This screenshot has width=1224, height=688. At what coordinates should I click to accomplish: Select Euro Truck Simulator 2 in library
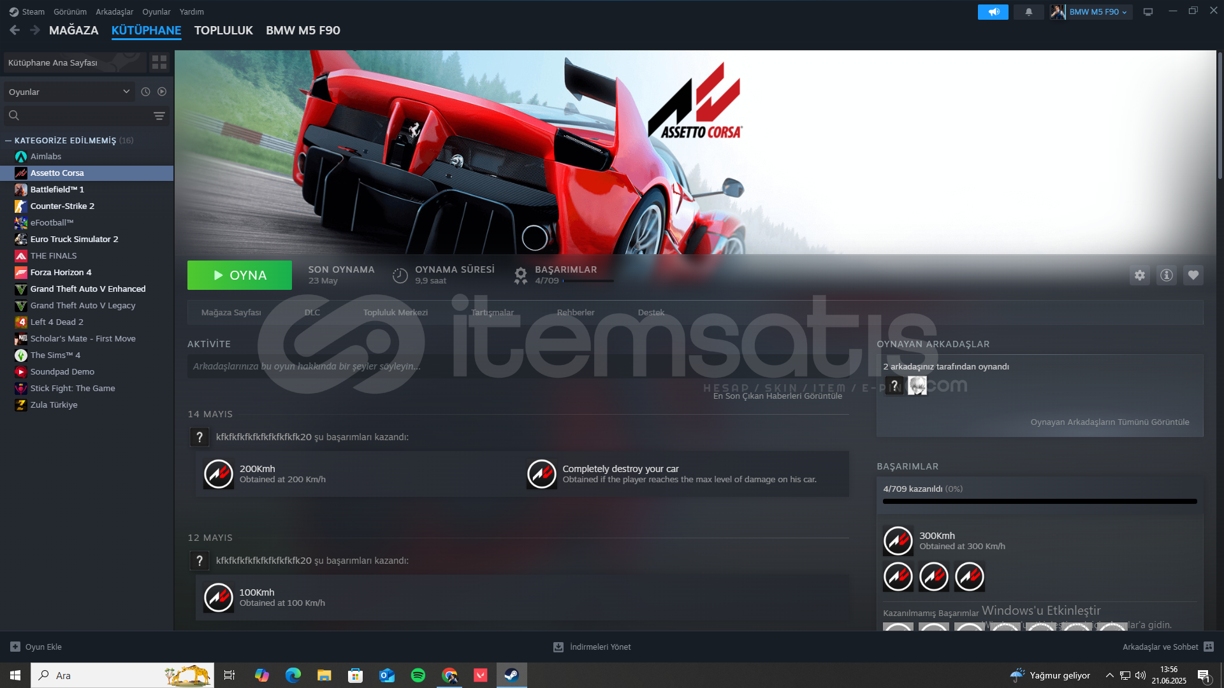point(87,239)
